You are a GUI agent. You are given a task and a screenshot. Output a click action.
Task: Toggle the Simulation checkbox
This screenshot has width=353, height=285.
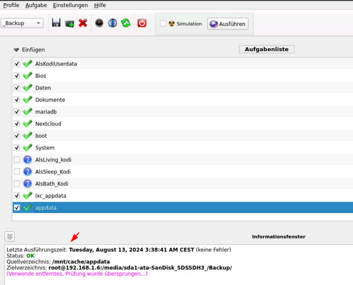(163, 23)
